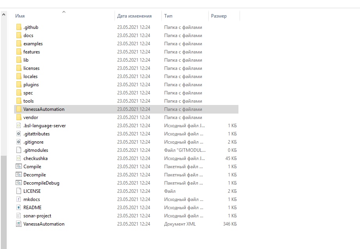
Task: Select the Decompile file name
Action: [34, 175]
